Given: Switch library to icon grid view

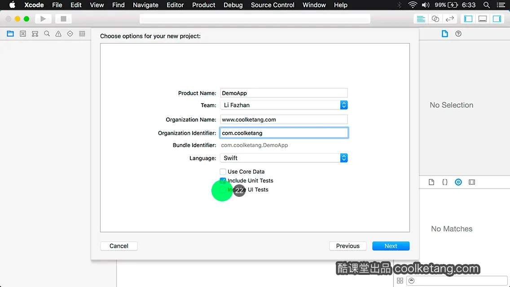Looking at the screenshot, I should click(x=400, y=281).
